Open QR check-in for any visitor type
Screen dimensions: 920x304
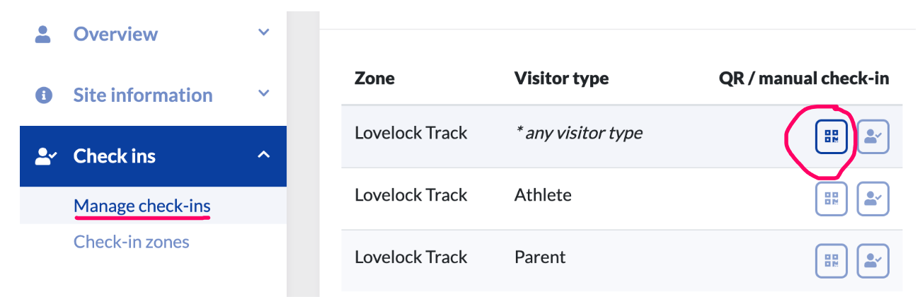click(x=831, y=137)
